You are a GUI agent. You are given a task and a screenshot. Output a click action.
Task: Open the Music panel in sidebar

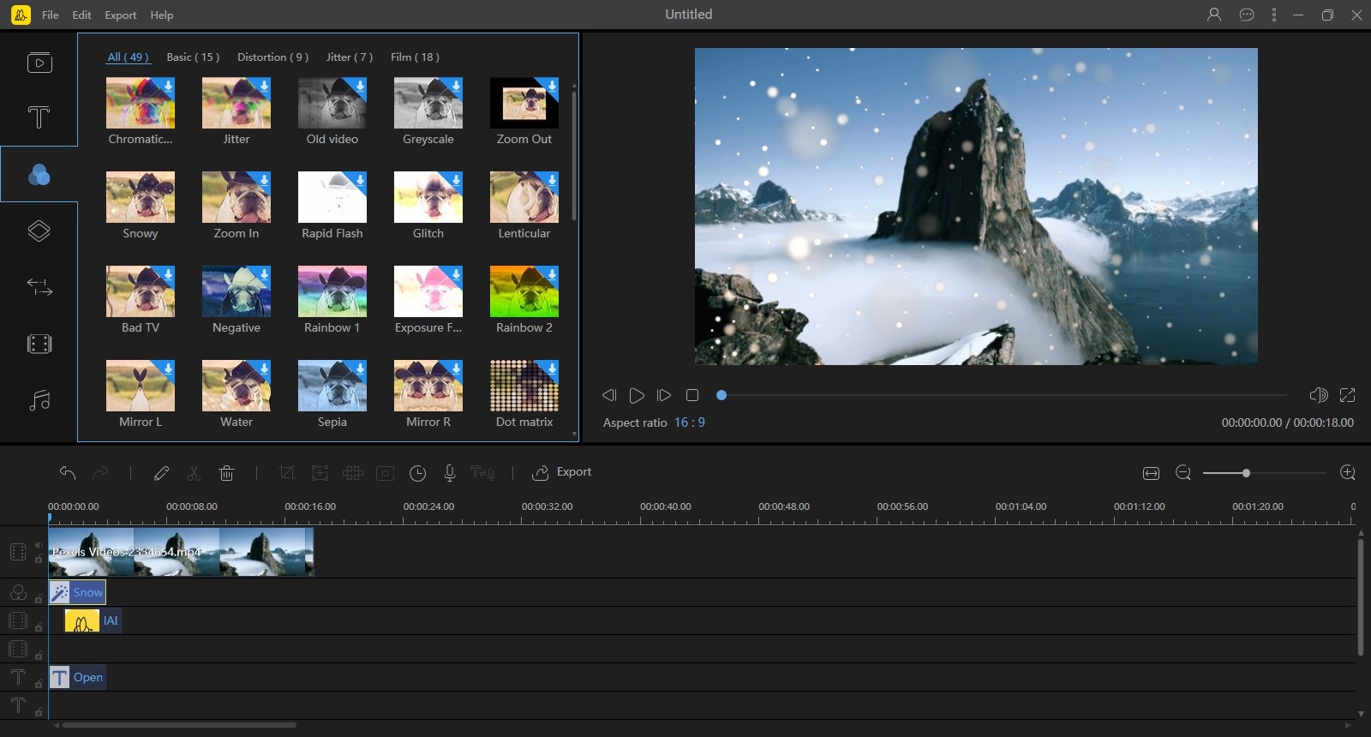(39, 400)
